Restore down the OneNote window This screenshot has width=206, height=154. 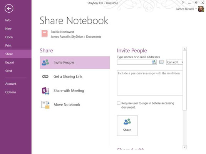(x=196, y=3)
